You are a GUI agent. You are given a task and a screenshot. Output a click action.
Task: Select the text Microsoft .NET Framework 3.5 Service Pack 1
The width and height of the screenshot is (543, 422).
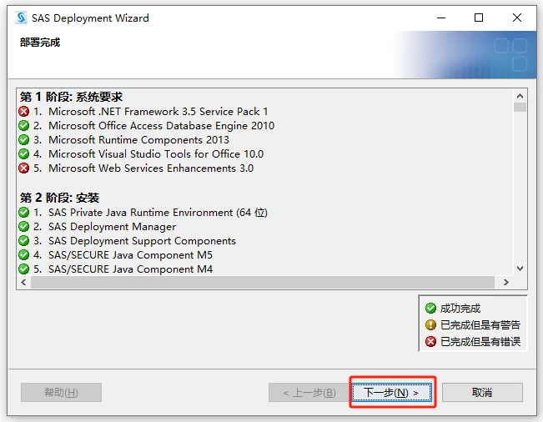click(158, 112)
